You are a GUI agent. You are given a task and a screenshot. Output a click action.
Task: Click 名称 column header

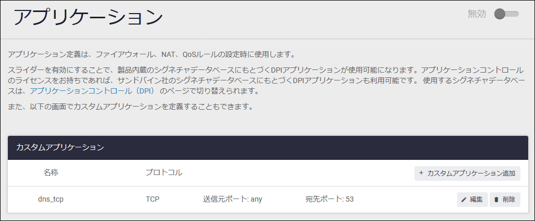point(51,172)
